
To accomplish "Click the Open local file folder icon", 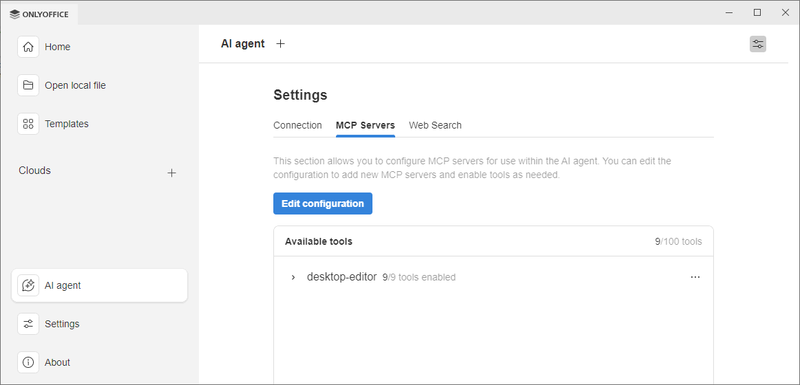I will pyautogui.click(x=28, y=85).
